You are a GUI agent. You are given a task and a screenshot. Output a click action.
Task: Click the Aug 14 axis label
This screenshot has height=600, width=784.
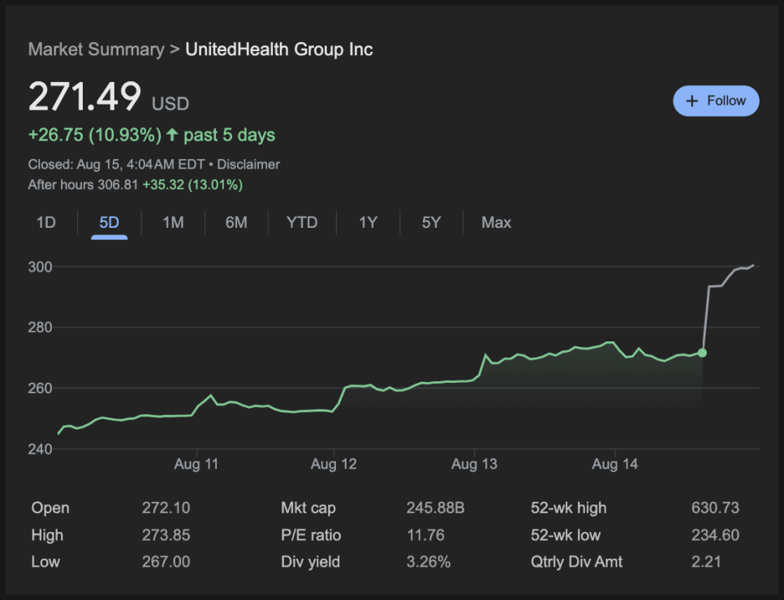tap(615, 464)
